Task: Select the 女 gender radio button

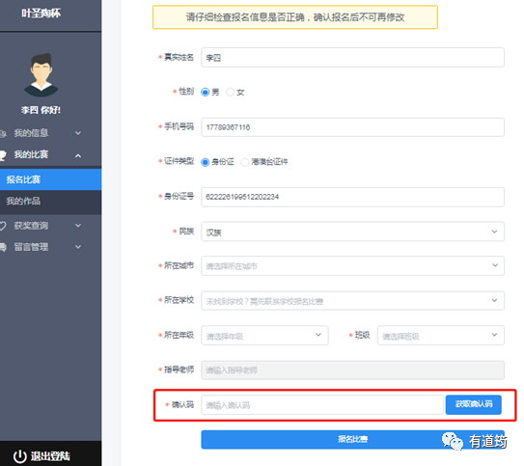Action: pos(230,93)
